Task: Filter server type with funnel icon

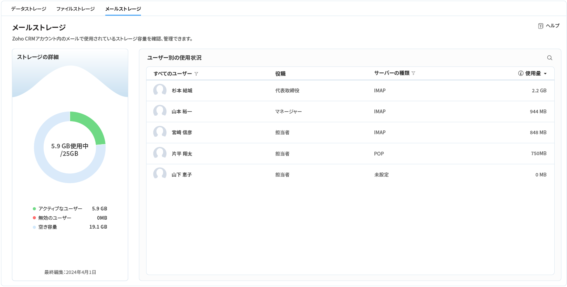Action: (x=413, y=73)
